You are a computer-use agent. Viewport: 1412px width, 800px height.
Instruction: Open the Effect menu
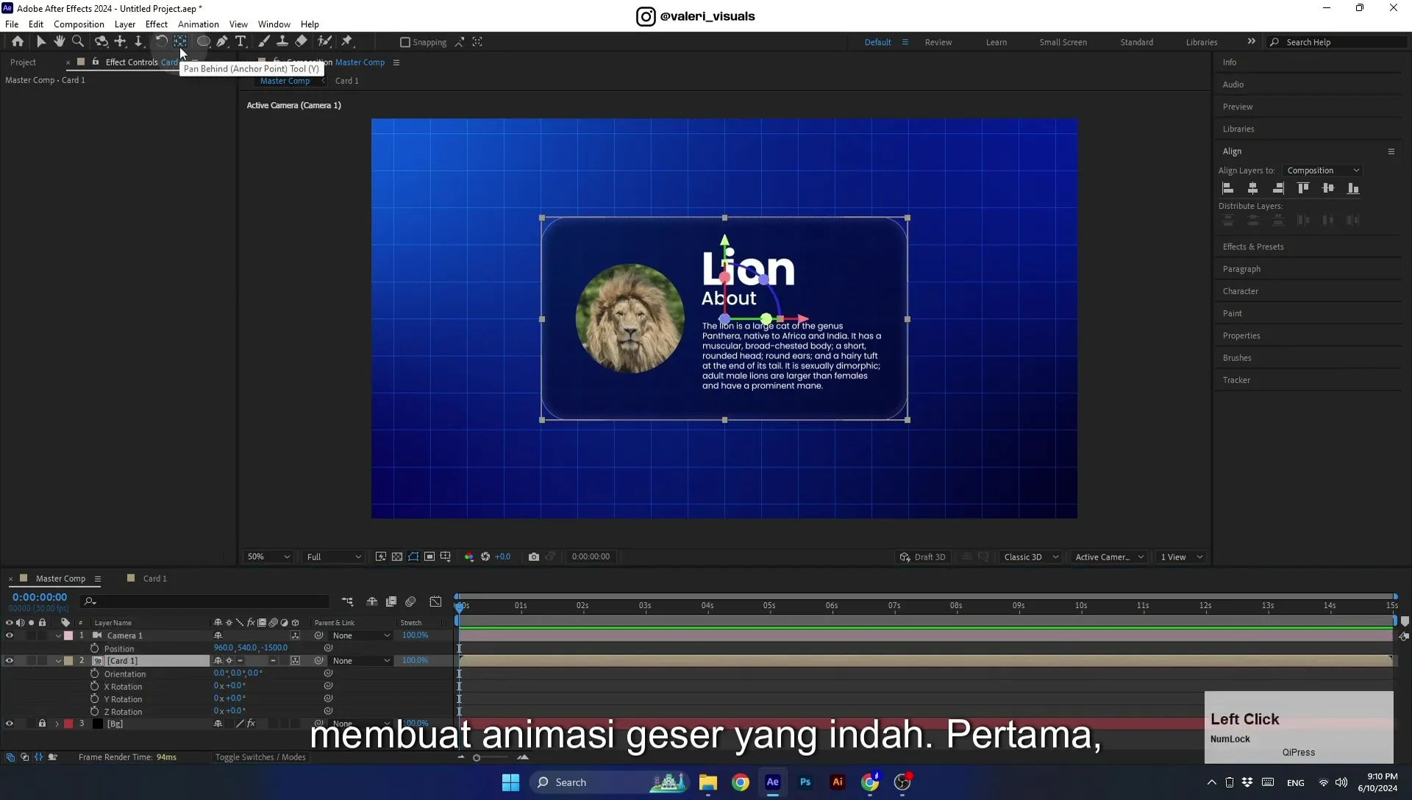(157, 24)
